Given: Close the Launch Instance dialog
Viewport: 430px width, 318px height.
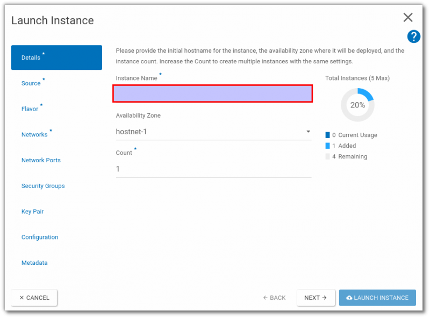Looking at the screenshot, I should 408,18.
